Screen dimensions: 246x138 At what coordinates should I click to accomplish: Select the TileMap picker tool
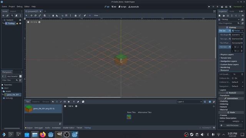[x=74, y=102]
